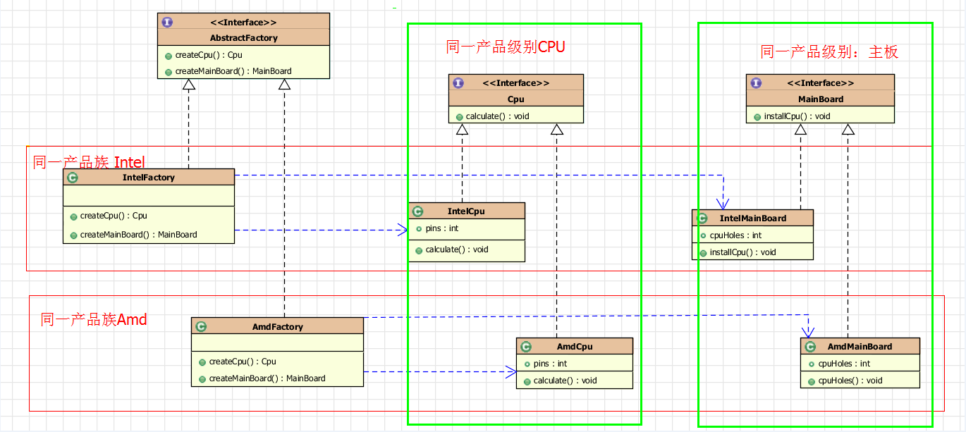Click the IntelMainBoard class icon

point(702,218)
